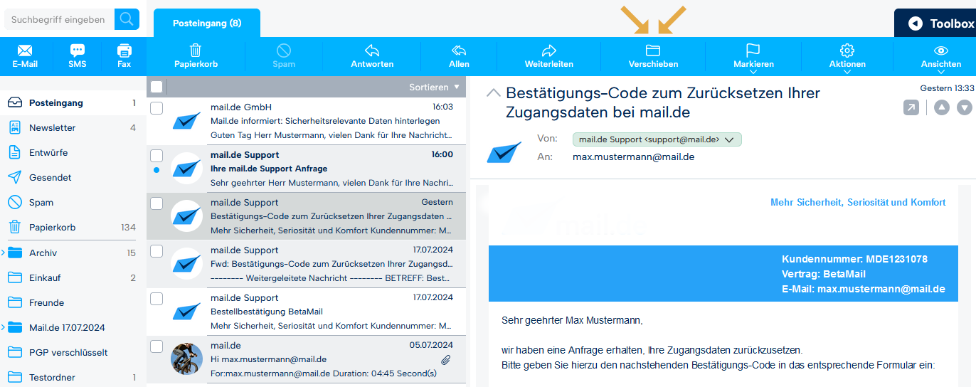Viewport: 976px width, 387px height.
Task: Open the 'Fwd: Bestätigungs-Code' message
Action: click(x=307, y=264)
